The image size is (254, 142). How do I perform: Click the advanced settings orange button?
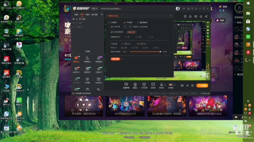[x=115, y=59]
